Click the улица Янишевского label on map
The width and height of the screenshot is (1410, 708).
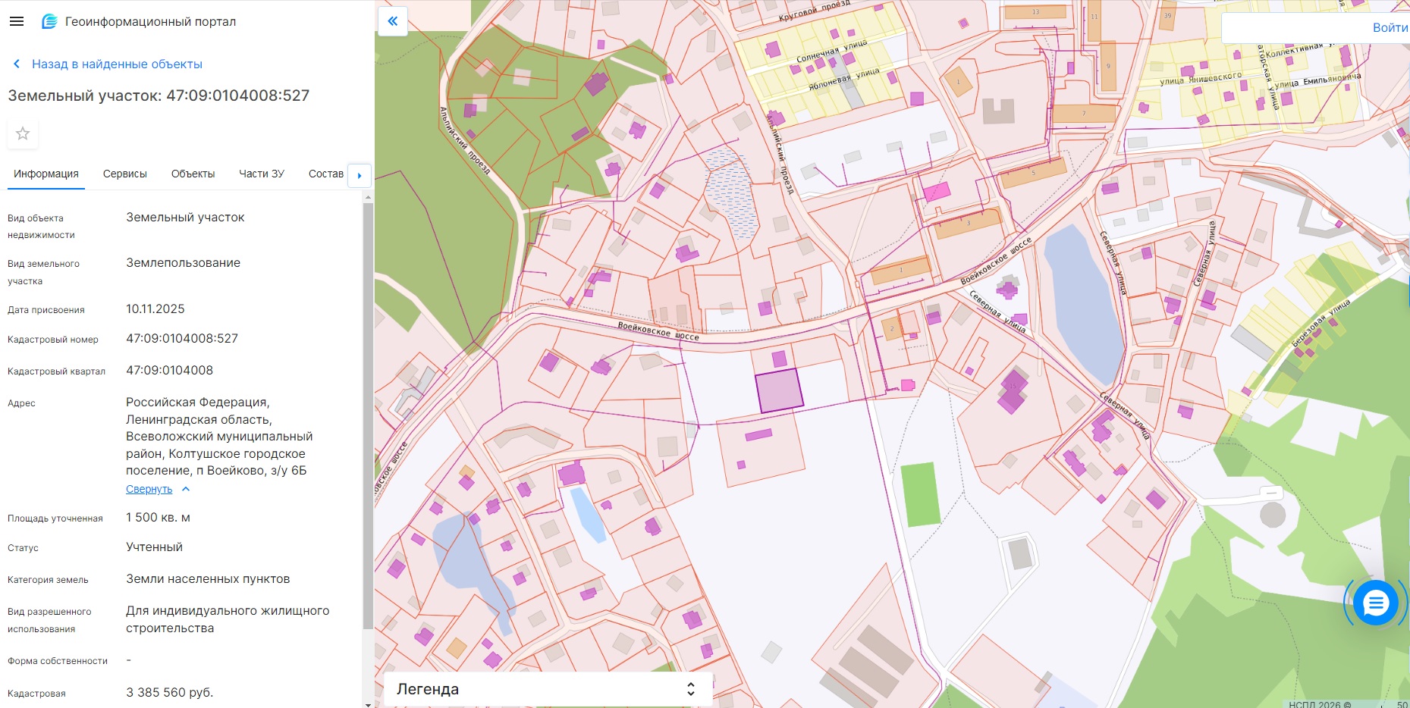pyautogui.click(x=1201, y=78)
